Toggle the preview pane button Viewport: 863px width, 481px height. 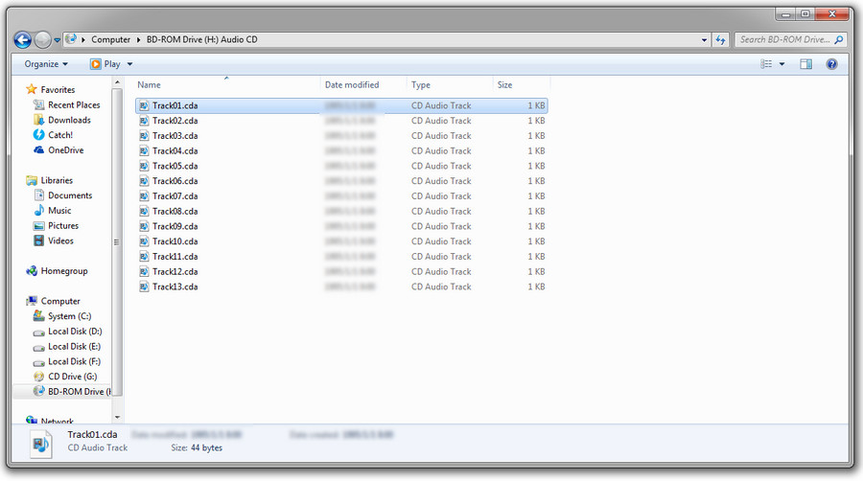[805, 64]
